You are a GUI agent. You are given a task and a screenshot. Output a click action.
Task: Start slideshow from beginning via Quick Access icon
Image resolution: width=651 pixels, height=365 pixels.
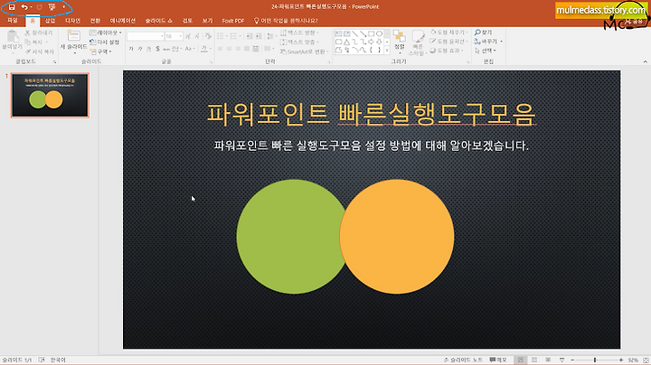tap(52, 7)
